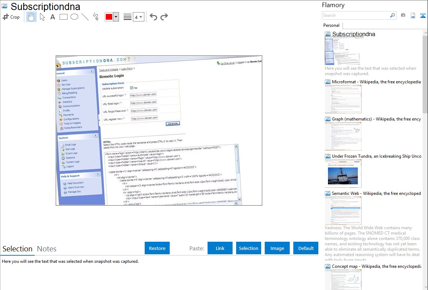Activate the hand pan tool
428x290 pixels.
click(31, 17)
